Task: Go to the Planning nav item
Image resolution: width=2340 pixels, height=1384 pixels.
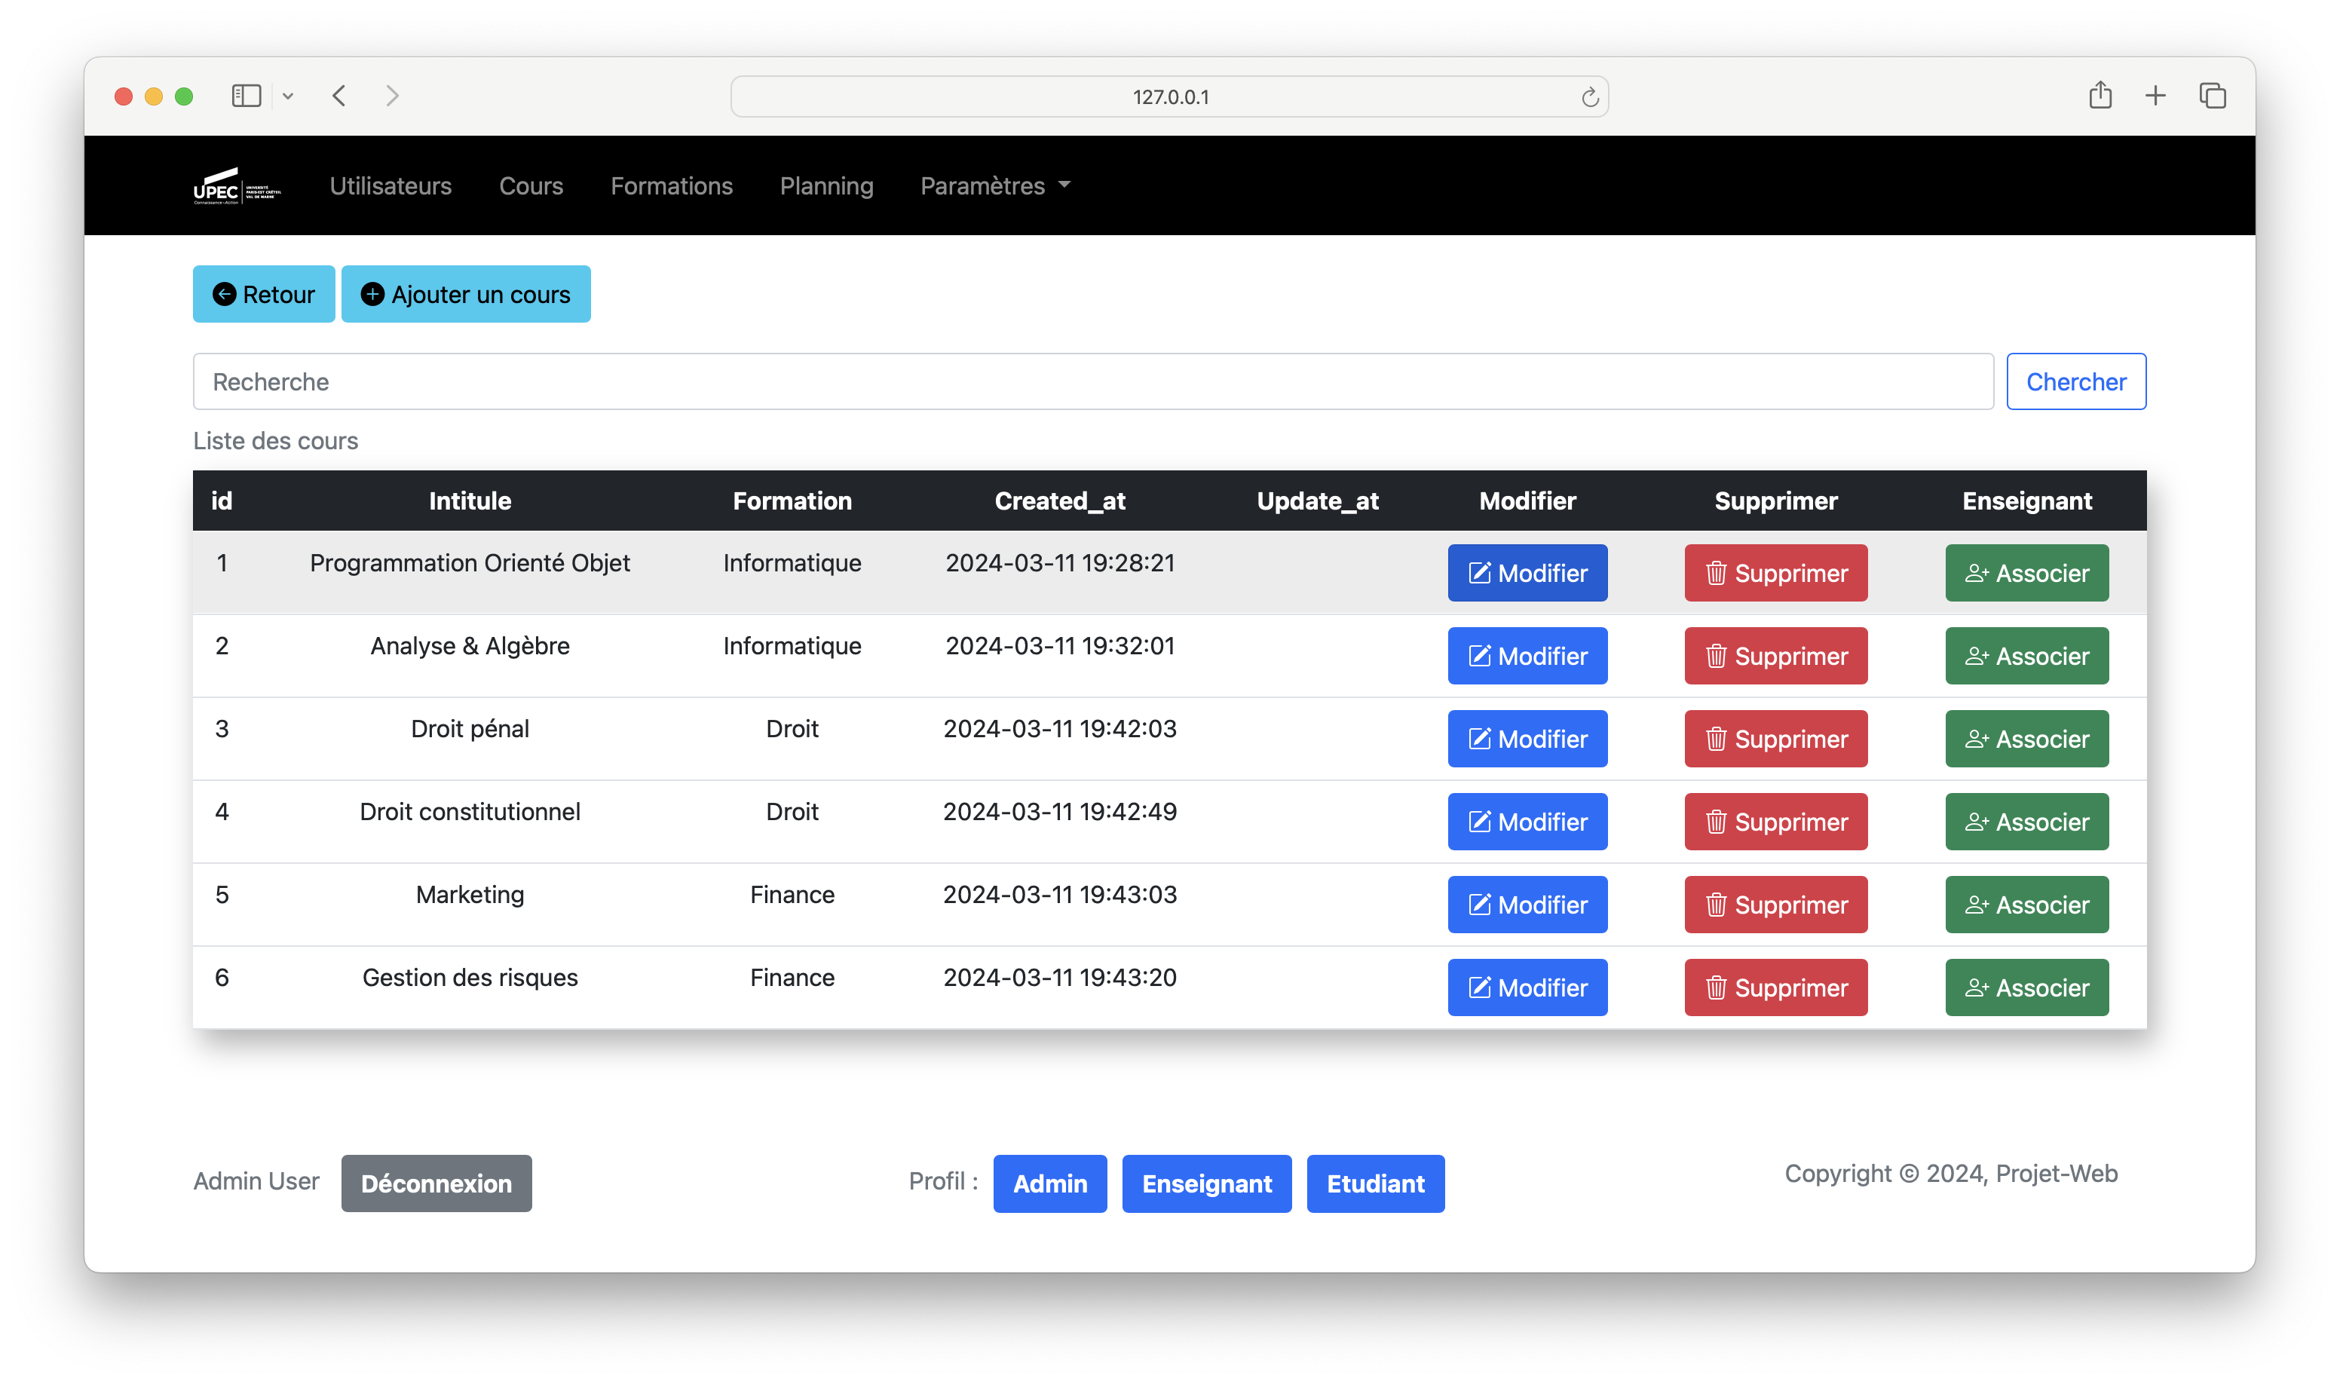Action: click(x=826, y=185)
